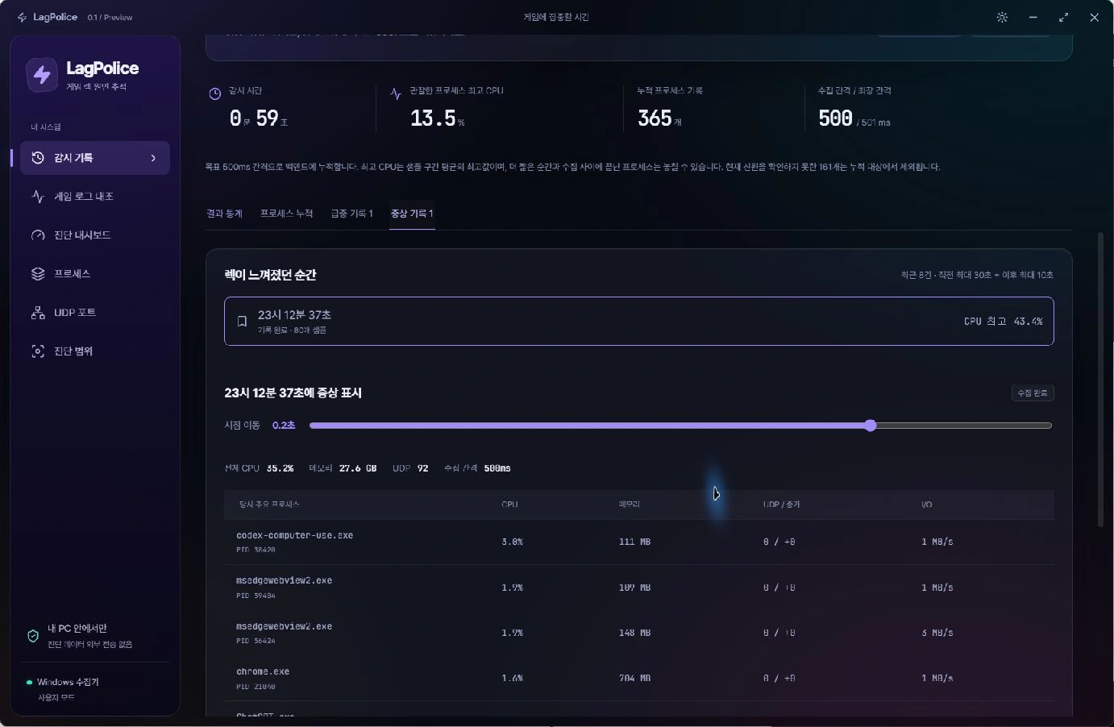Expand the 감시 기록 chevron arrow
This screenshot has width=1114, height=727.
point(153,158)
